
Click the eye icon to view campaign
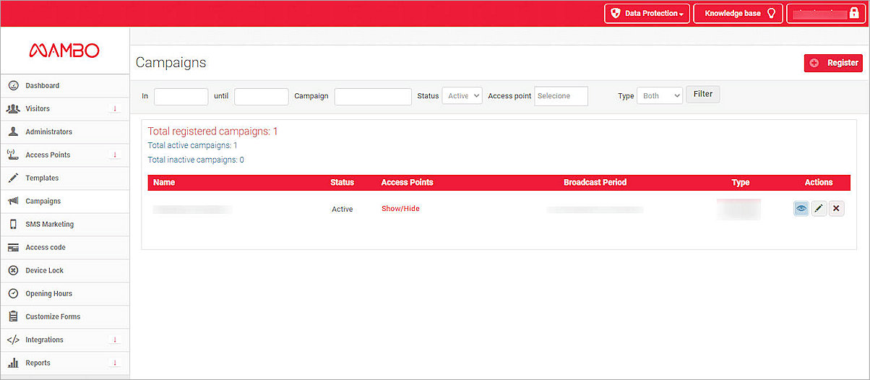tap(801, 209)
